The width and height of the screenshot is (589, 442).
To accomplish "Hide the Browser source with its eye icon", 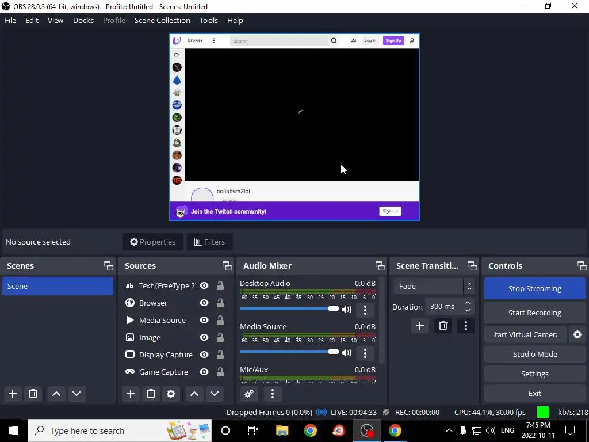I will pyautogui.click(x=204, y=303).
